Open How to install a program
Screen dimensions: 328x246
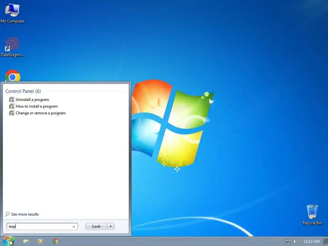coord(37,106)
